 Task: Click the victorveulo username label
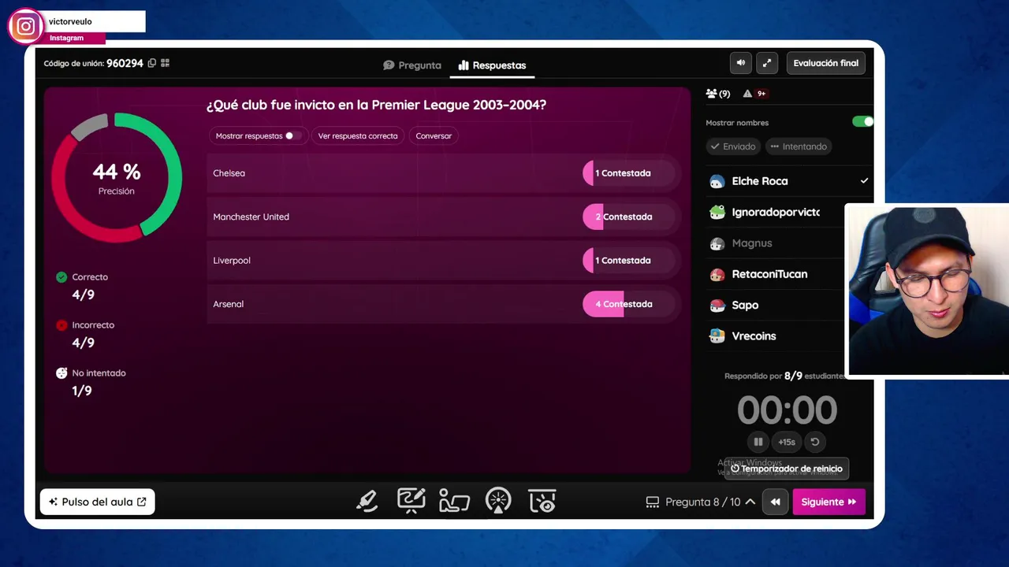(70, 22)
